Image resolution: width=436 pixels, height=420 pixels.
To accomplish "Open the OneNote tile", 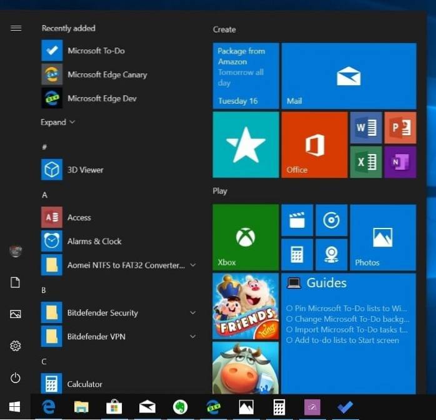I will click(400, 161).
